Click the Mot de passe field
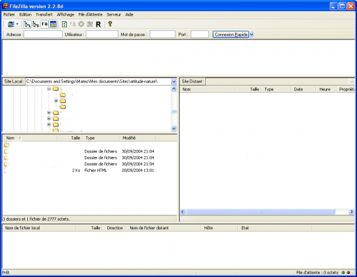Viewport: 357px width, 277px height. [162, 34]
